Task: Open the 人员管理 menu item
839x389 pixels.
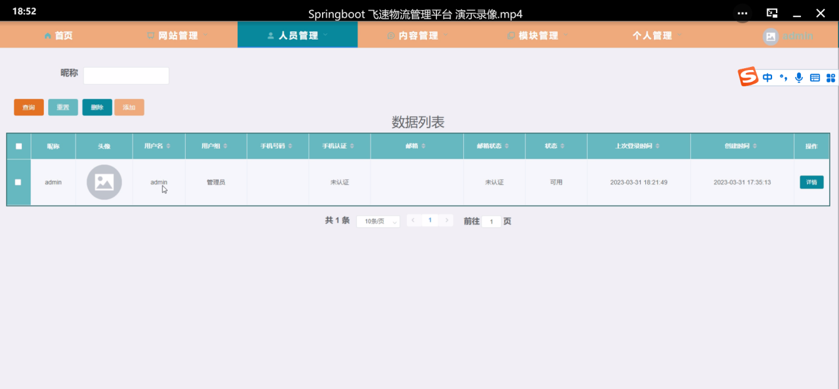Action: tap(298, 35)
